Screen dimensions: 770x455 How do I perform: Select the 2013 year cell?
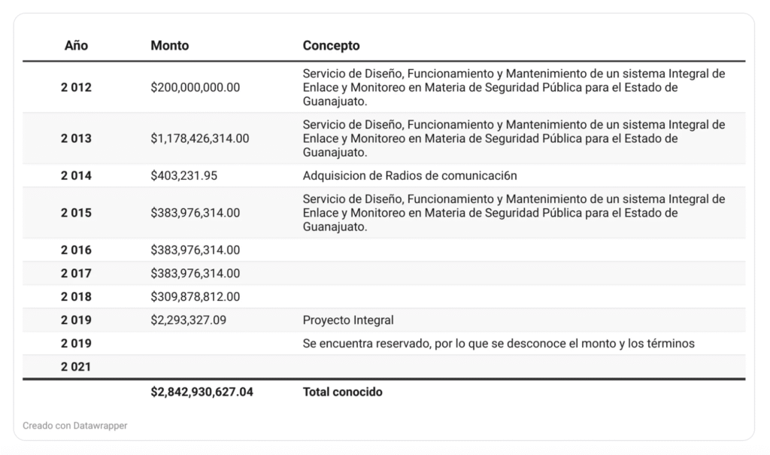pyautogui.click(x=76, y=138)
